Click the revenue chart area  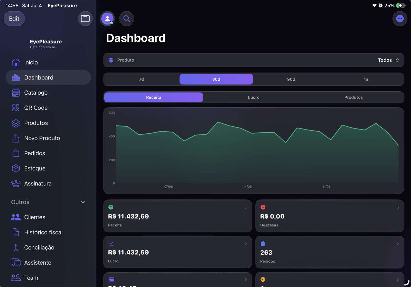tap(254, 151)
